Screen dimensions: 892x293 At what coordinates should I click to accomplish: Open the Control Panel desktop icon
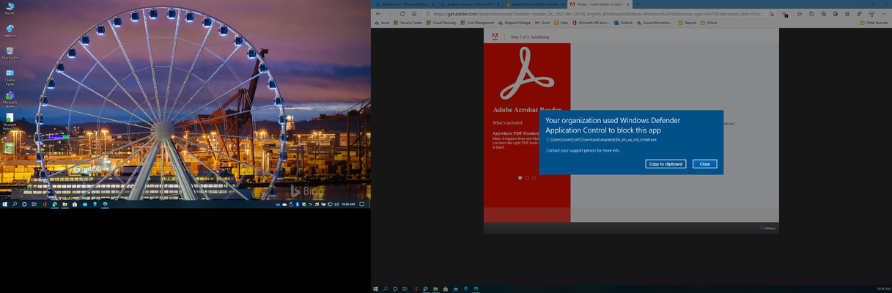tap(10, 77)
